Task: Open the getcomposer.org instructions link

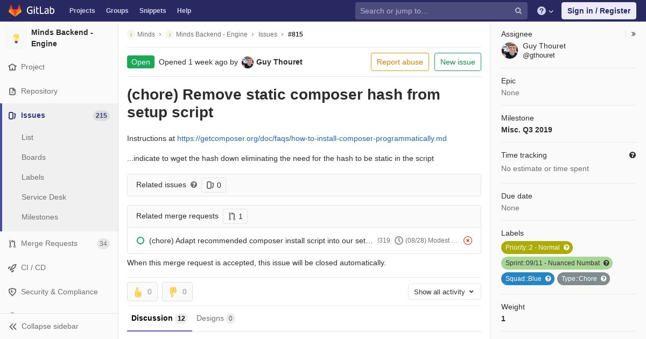Action: [x=312, y=138]
